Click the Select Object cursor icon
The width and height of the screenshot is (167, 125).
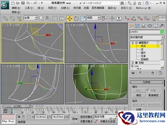tap(41, 18)
